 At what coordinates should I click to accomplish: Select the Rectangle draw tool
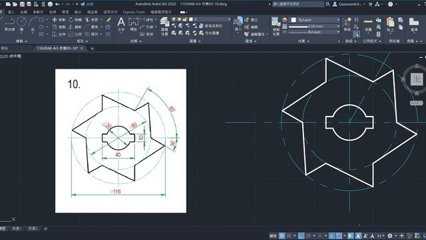[x=41, y=20]
